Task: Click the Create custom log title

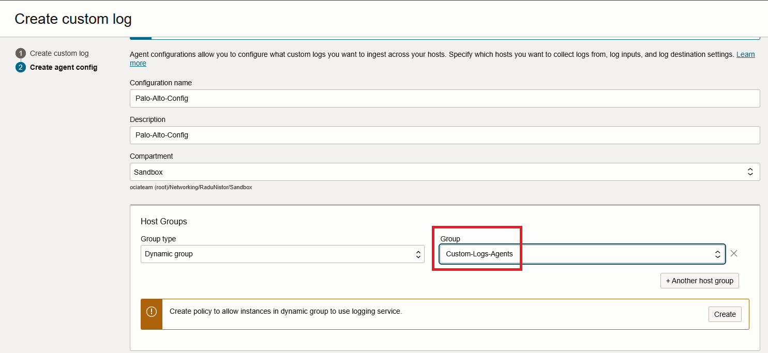Action: (x=73, y=19)
